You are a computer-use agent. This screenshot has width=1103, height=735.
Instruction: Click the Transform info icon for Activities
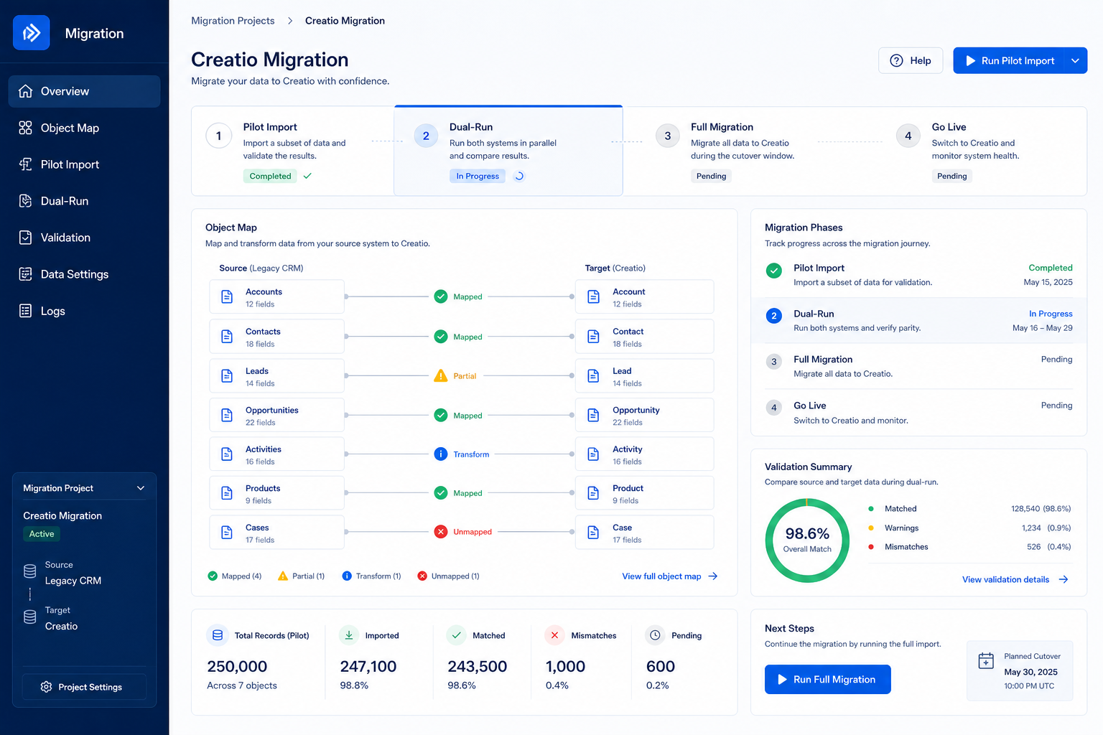tap(441, 454)
